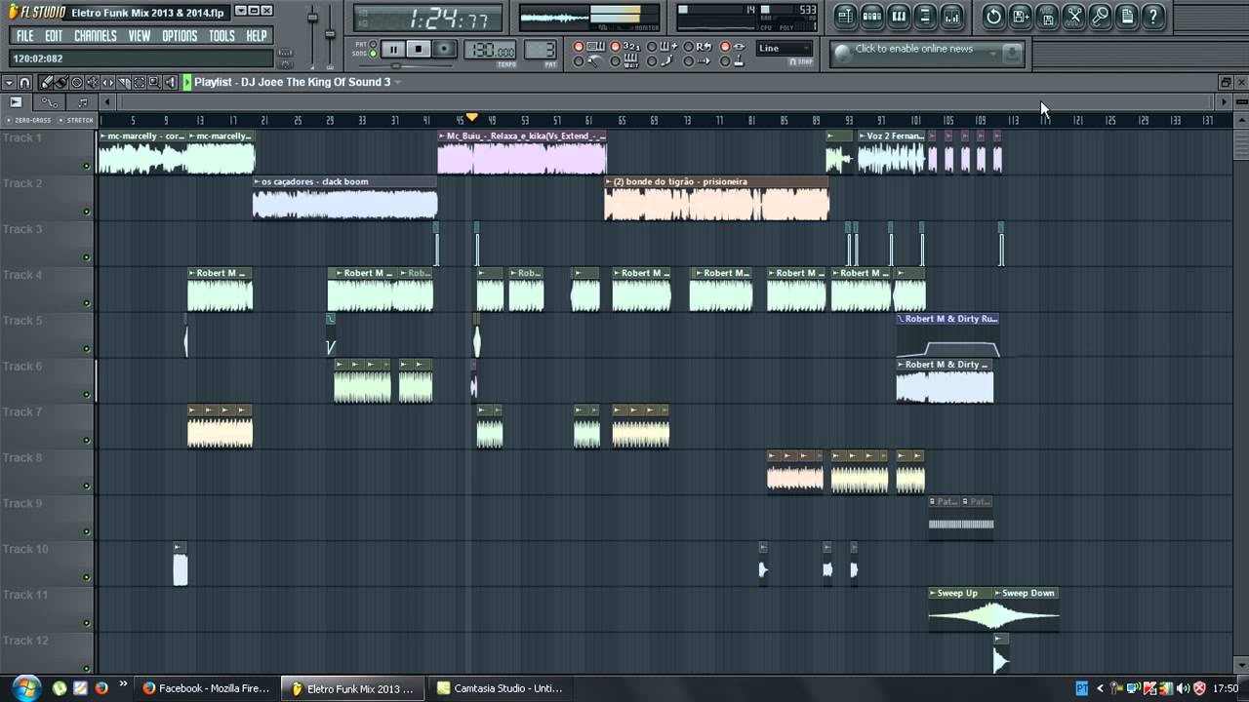Open the CHANNELS menu
Viewport: 1249px width, 702px height.
[96, 36]
